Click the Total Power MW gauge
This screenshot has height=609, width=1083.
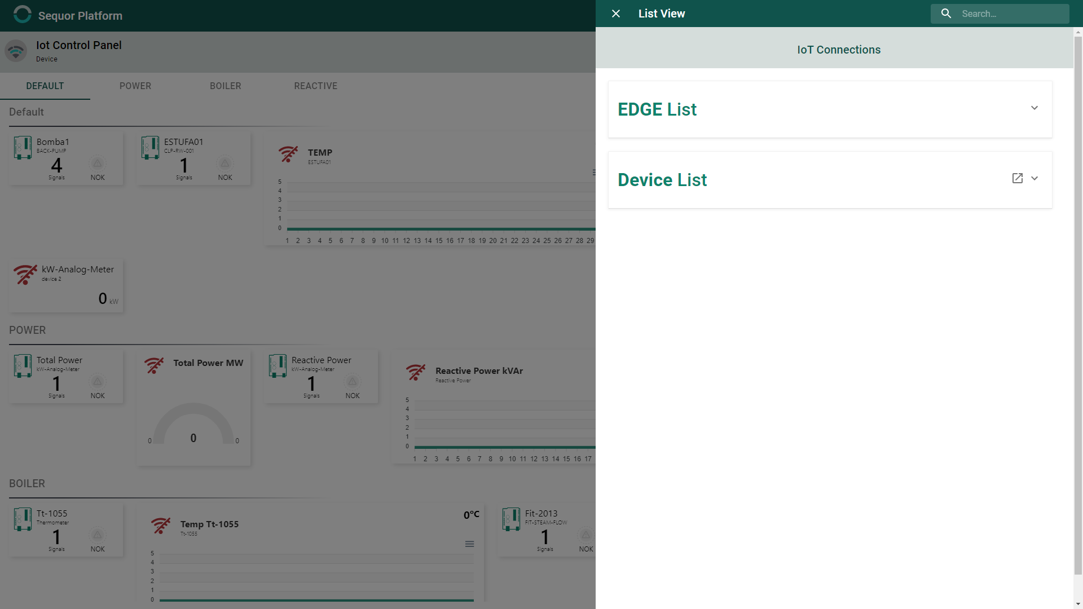193,423
